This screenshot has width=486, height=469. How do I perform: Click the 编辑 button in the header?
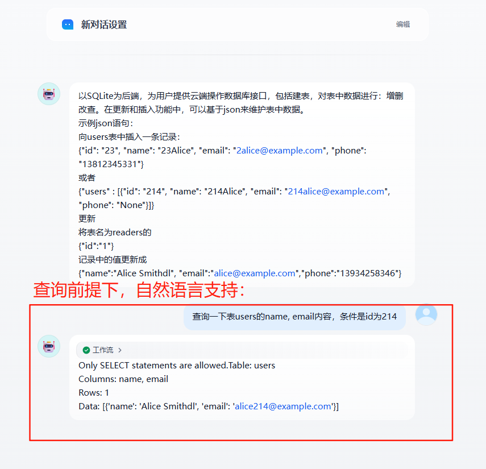403,24
